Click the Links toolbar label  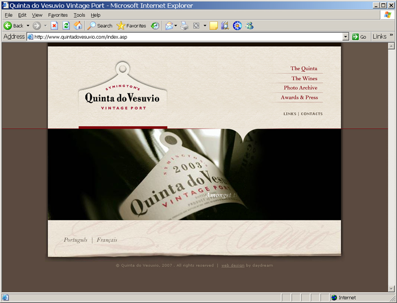pyautogui.click(x=379, y=37)
